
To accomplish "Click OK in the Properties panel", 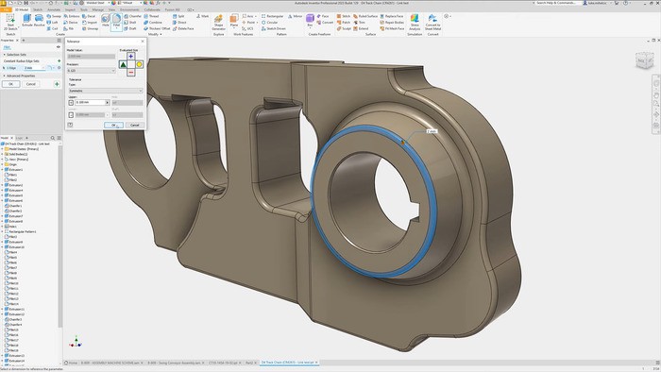I will (x=11, y=84).
